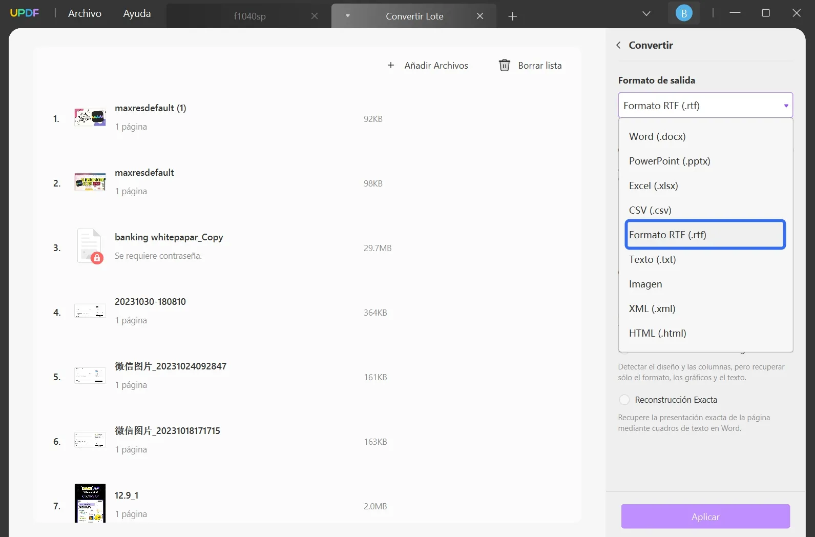Click Añadir Archivos button

pyautogui.click(x=428, y=66)
